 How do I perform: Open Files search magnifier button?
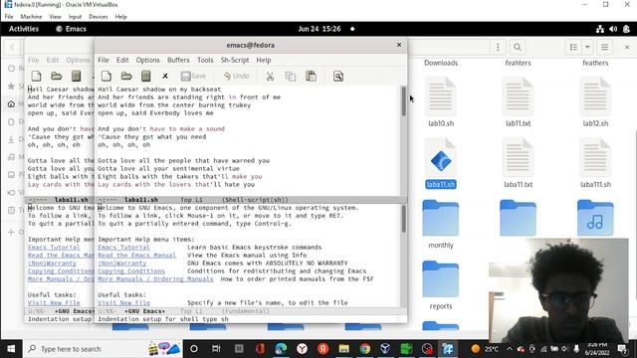(518, 47)
